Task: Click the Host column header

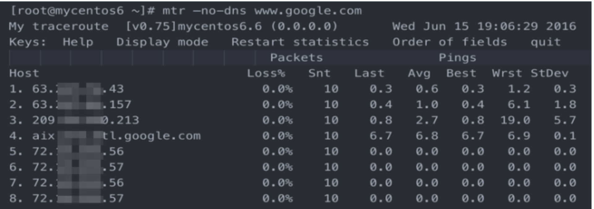Action: click(x=24, y=73)
